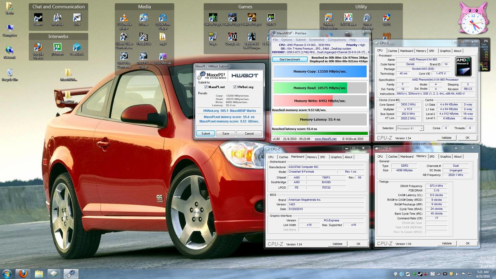Launch Battlefield Bad Company shortcut
The image size is (496, 279).
click(252, 41)
